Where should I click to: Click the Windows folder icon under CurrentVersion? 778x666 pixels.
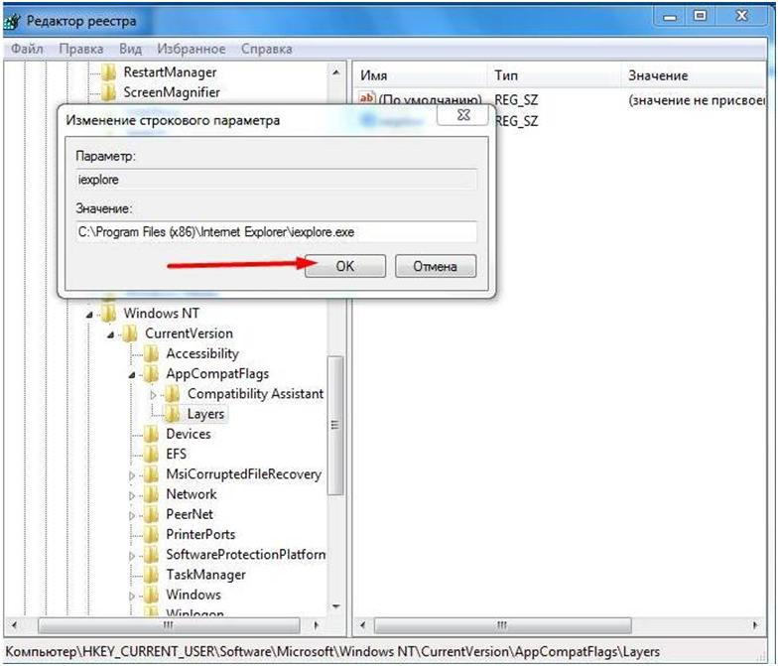(151, 596)
